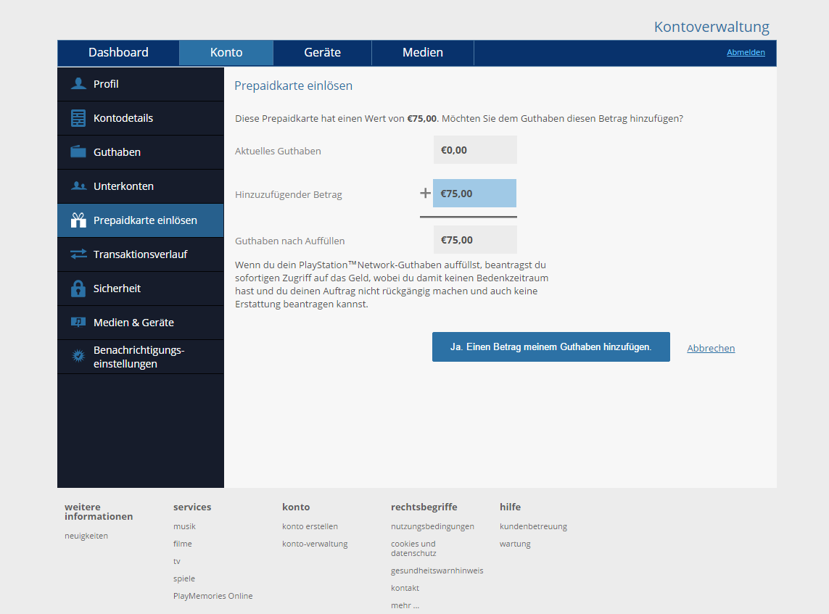This screenshot has width=829, height=614.
Task: Select Unterkonten in sidebar
Action: 141,186
